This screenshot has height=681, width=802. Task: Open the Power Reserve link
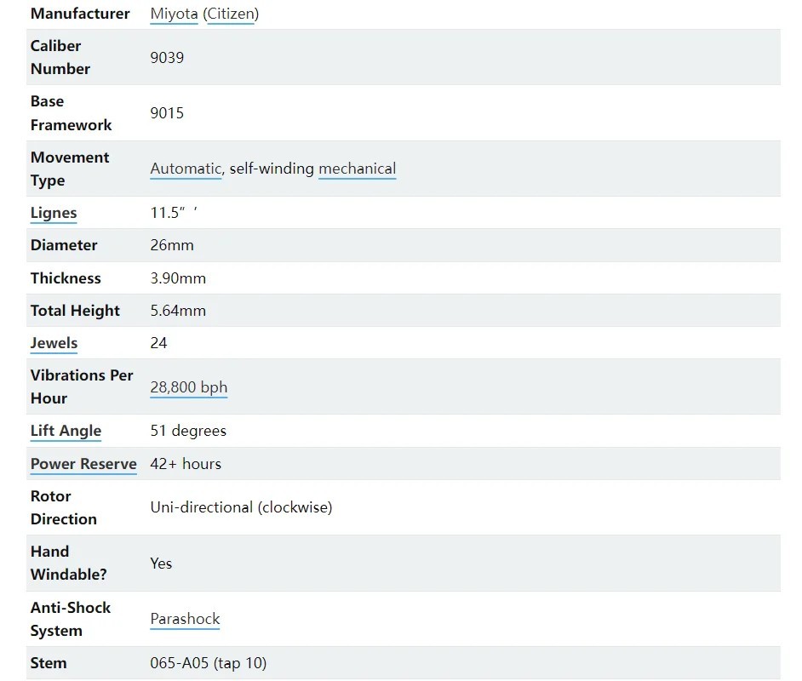click(x=83, y=464)
